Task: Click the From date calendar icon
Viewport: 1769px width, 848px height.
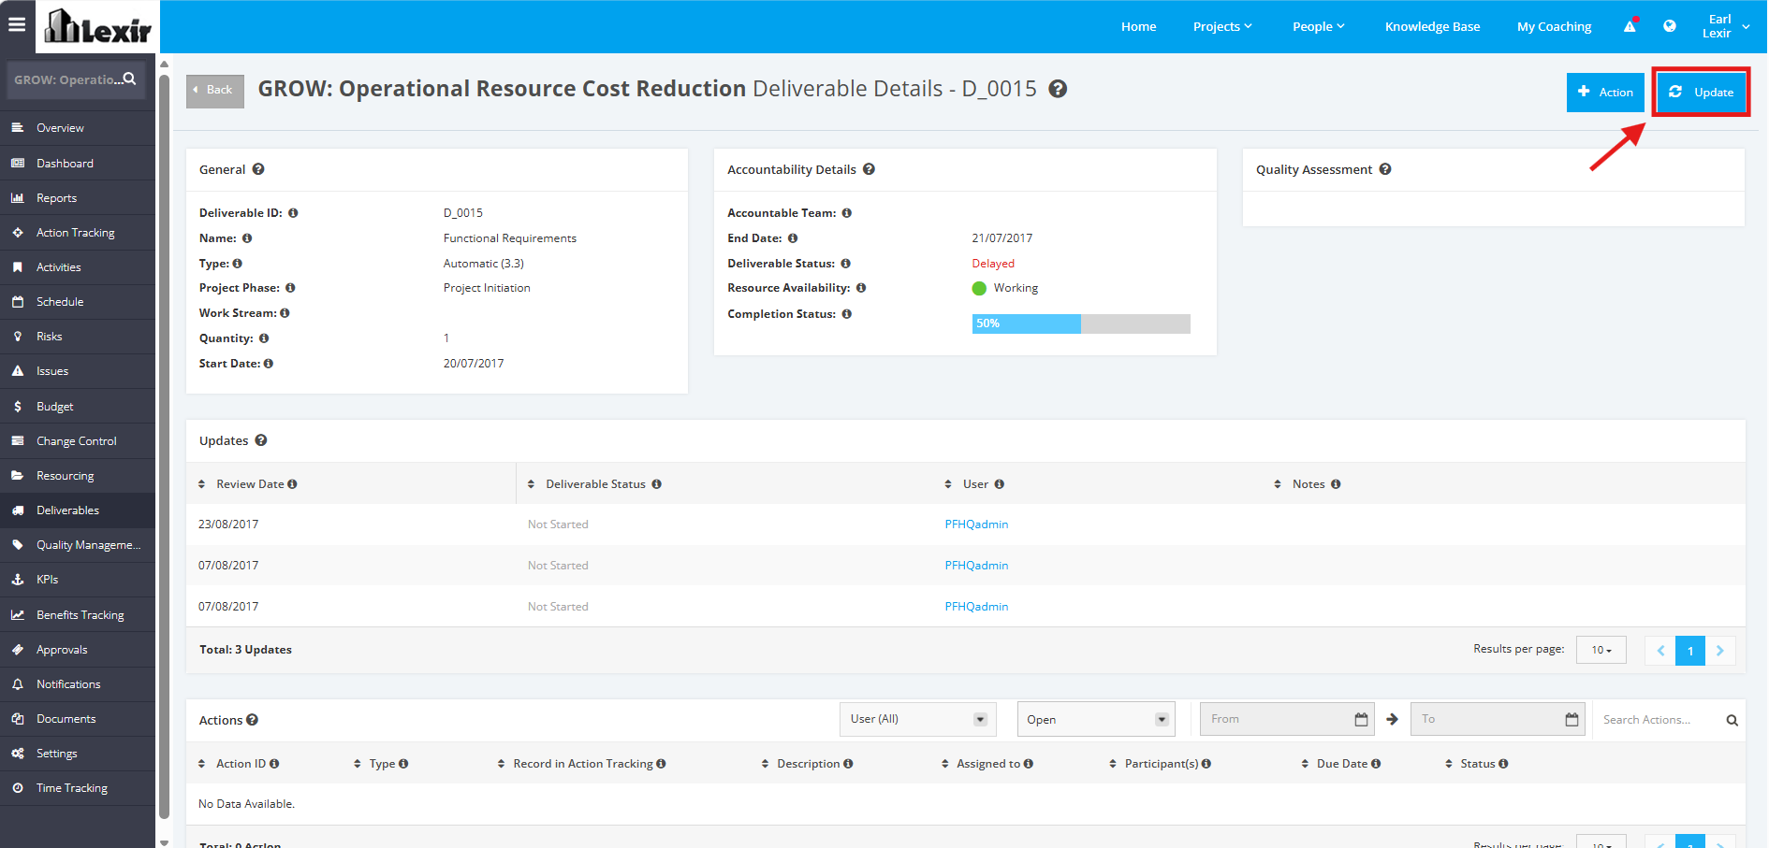Action: click(1362, 719)
